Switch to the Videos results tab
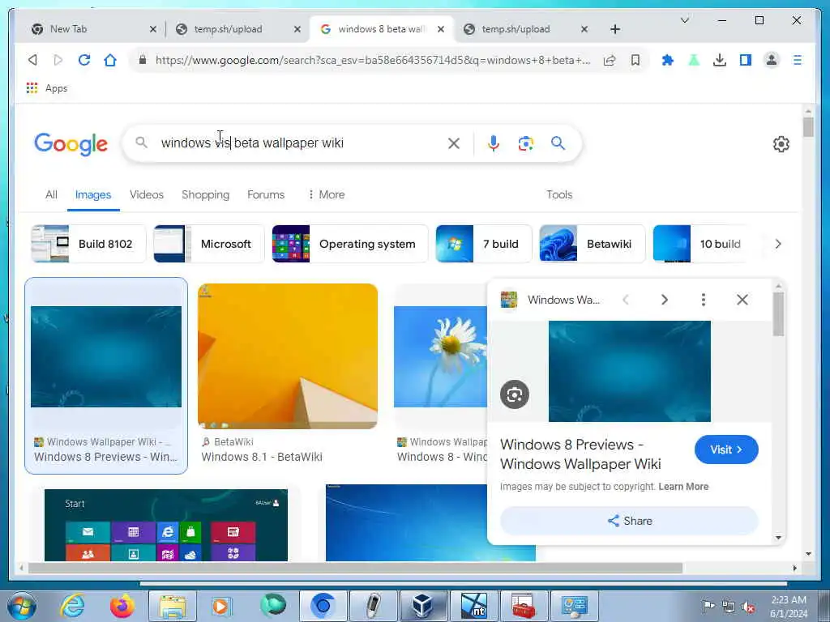This screenshot has height=622, width=830. [x=147, y=194]
